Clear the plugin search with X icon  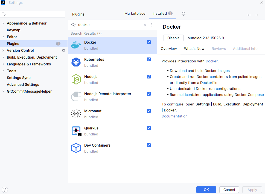tap(145, 25)
